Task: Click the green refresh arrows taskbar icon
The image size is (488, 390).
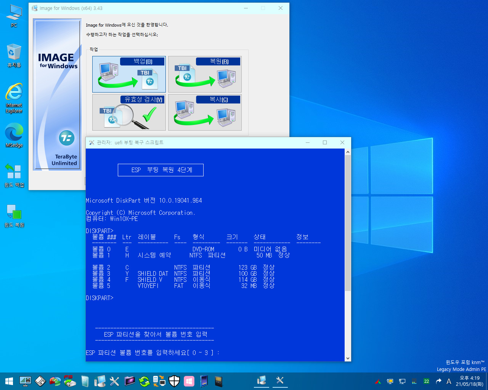Action: (x=144, y=381)
